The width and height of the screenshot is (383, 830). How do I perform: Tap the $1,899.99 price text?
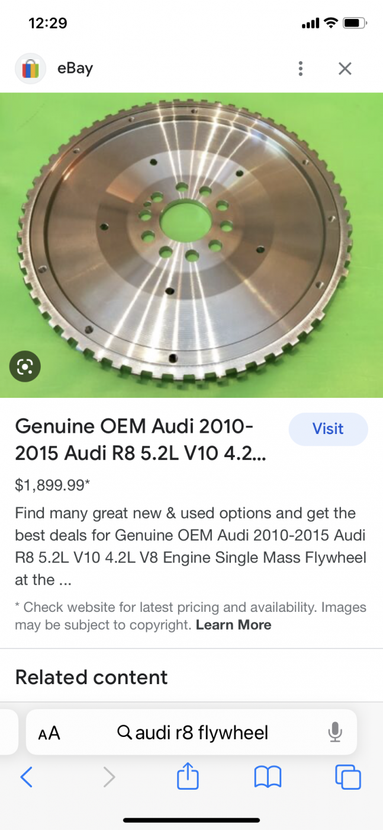coord(52,485)
